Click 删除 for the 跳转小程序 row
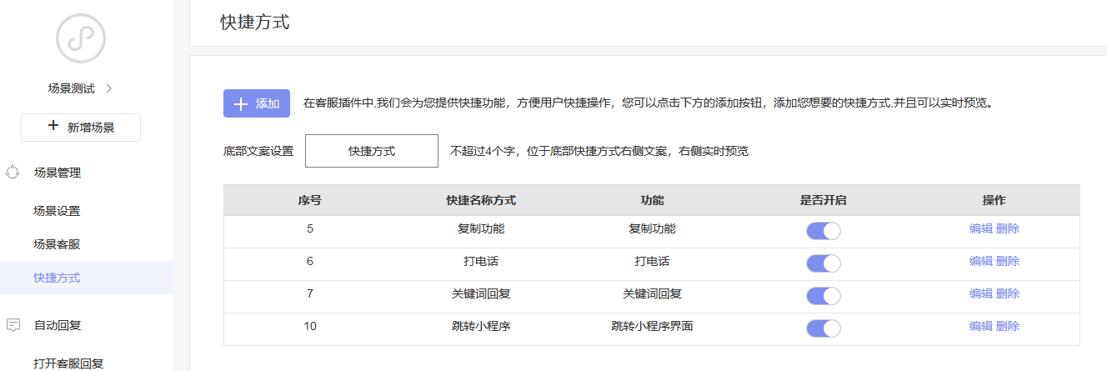1107x371 pixels. pyautogui.click(x=1008, y=326)
